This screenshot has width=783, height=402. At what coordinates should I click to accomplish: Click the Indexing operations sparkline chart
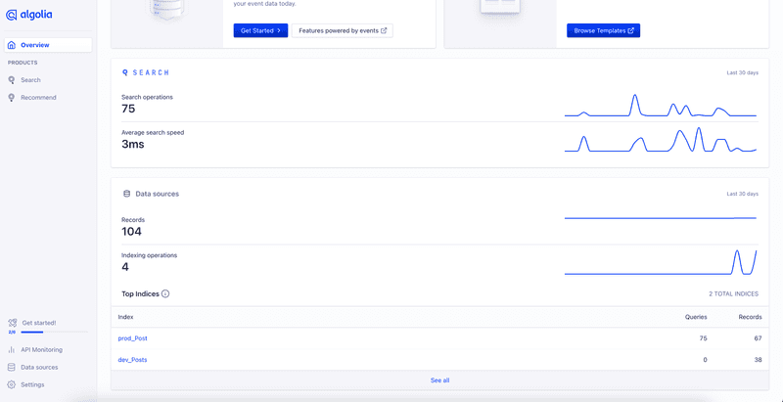(x=661, y=262)
